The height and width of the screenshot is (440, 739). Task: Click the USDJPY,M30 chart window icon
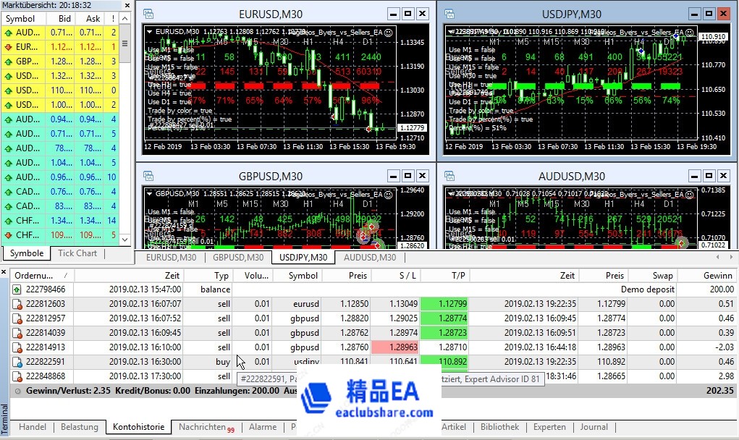click(x=449, y=14)
